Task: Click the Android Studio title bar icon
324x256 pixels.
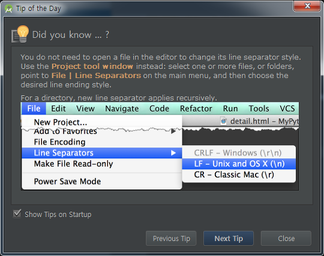Action: click(8, 8)
